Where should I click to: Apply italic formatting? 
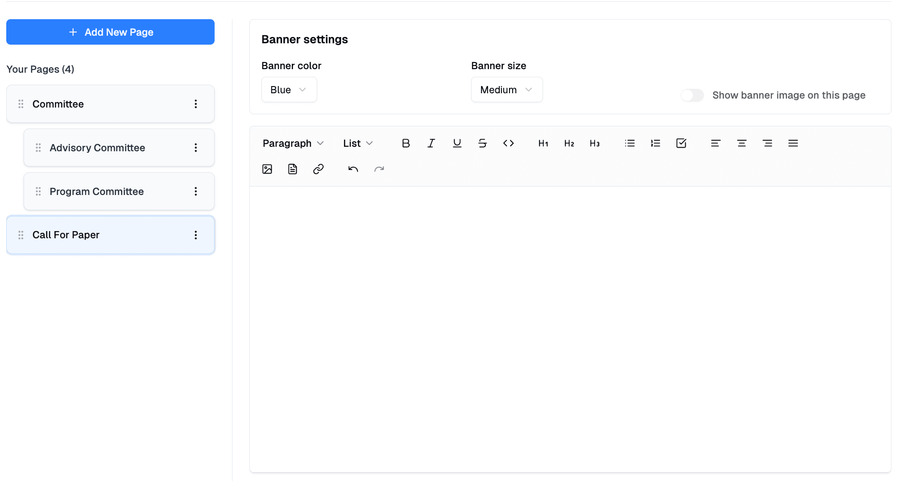[x=431, y=143]
